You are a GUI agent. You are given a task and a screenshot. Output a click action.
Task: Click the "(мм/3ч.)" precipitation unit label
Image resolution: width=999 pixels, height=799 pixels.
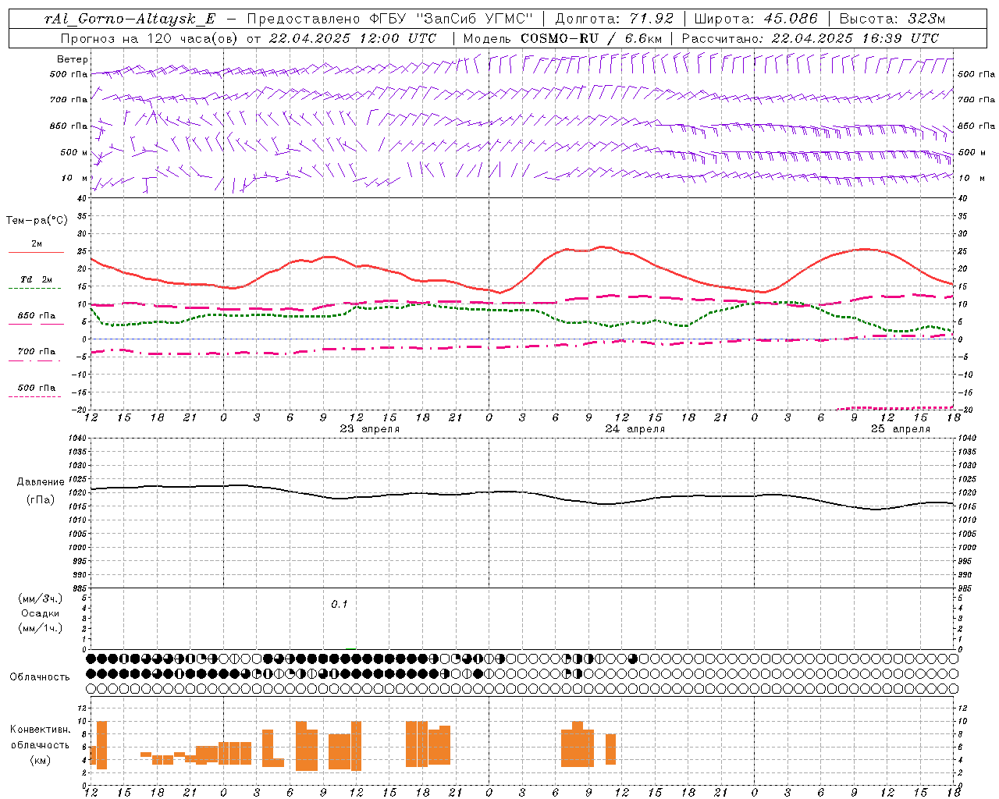(41, 598)
